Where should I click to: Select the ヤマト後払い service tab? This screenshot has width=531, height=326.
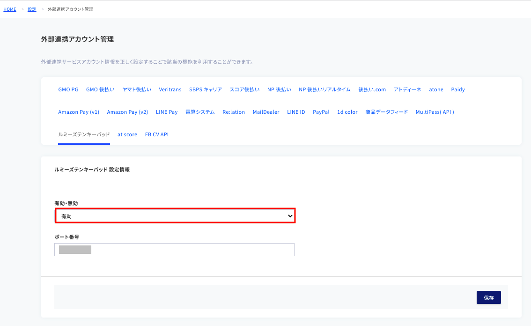click(136, 89)
